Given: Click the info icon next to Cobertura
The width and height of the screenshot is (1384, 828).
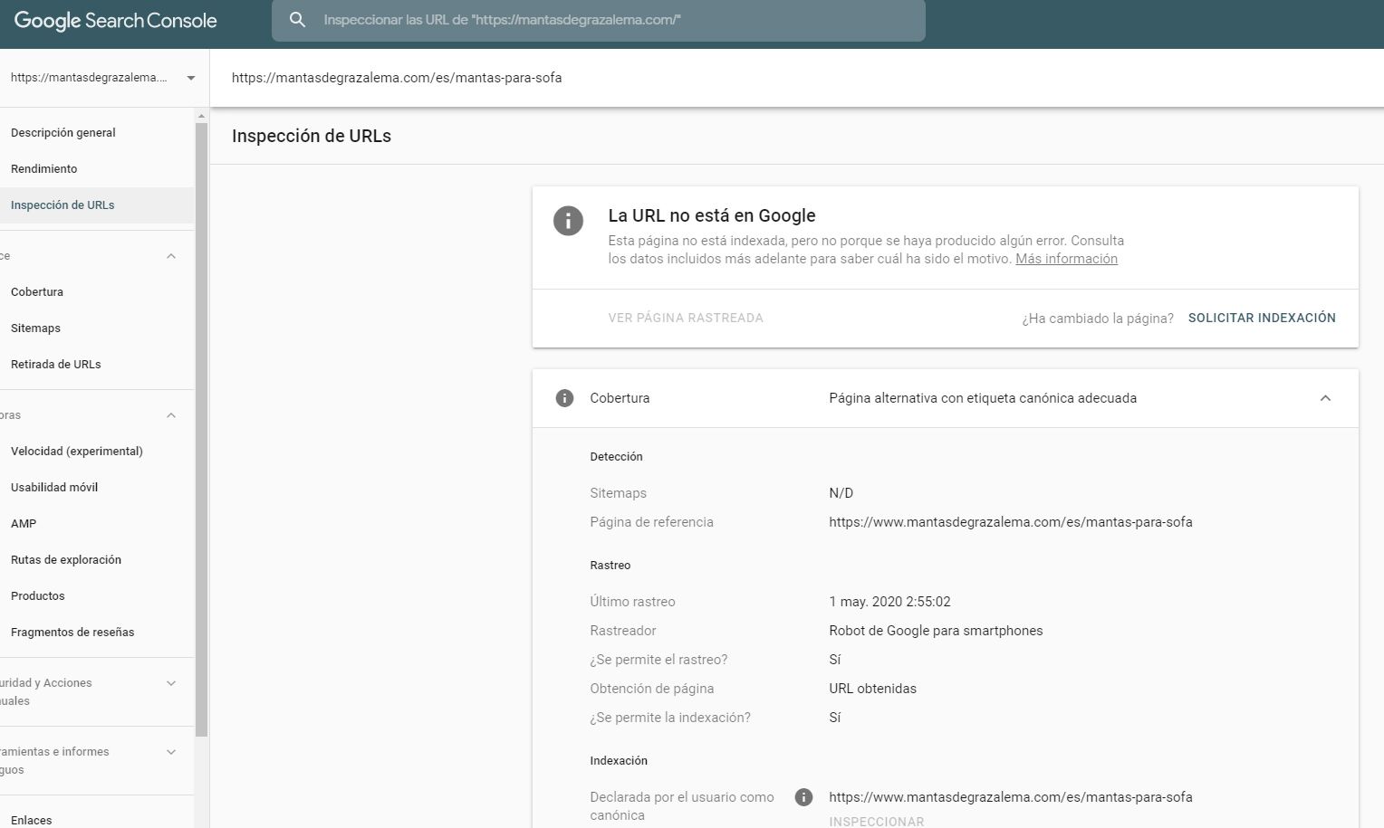Looking at the screenshot, I should pos(564,398).
